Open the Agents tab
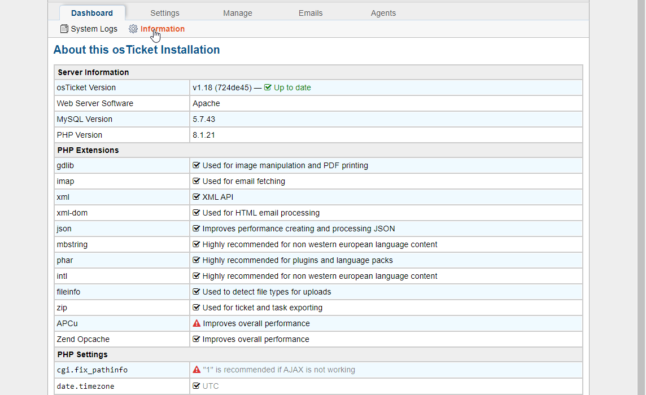The width and height of the screenshot is (646, 395). (x=383, y=13)
